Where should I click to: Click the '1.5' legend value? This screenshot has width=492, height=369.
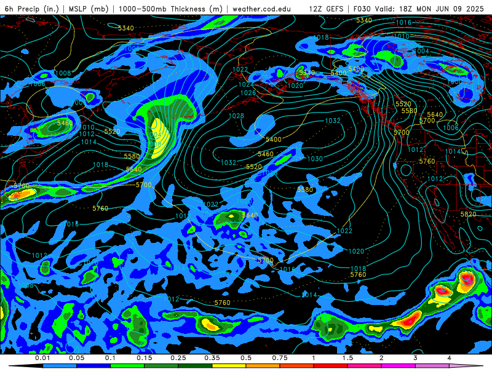[347, 358]
